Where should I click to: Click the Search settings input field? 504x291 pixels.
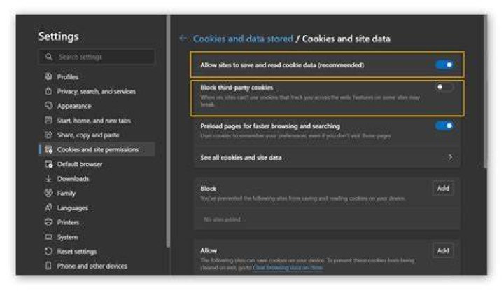(97, 57)
